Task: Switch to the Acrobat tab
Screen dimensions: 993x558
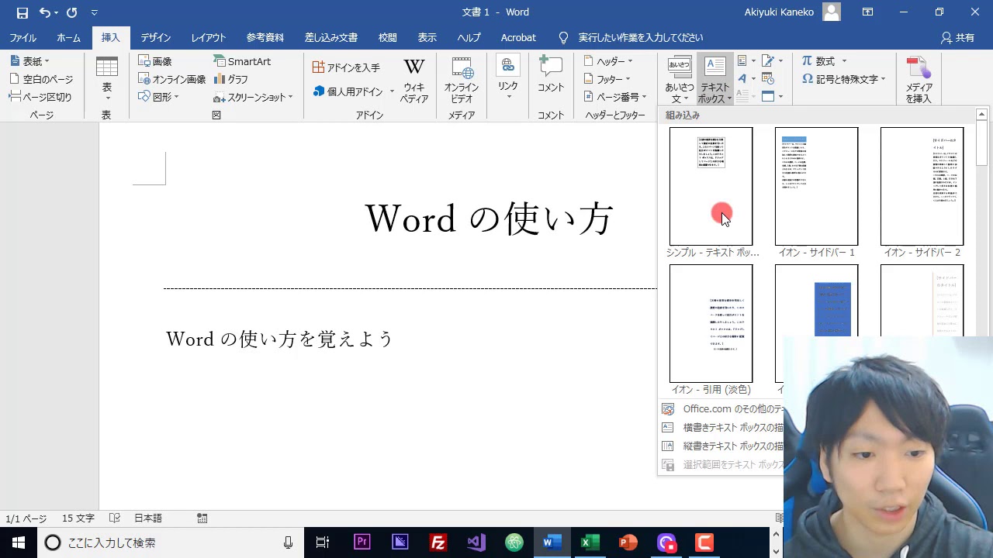Action: tap(518, 38)
